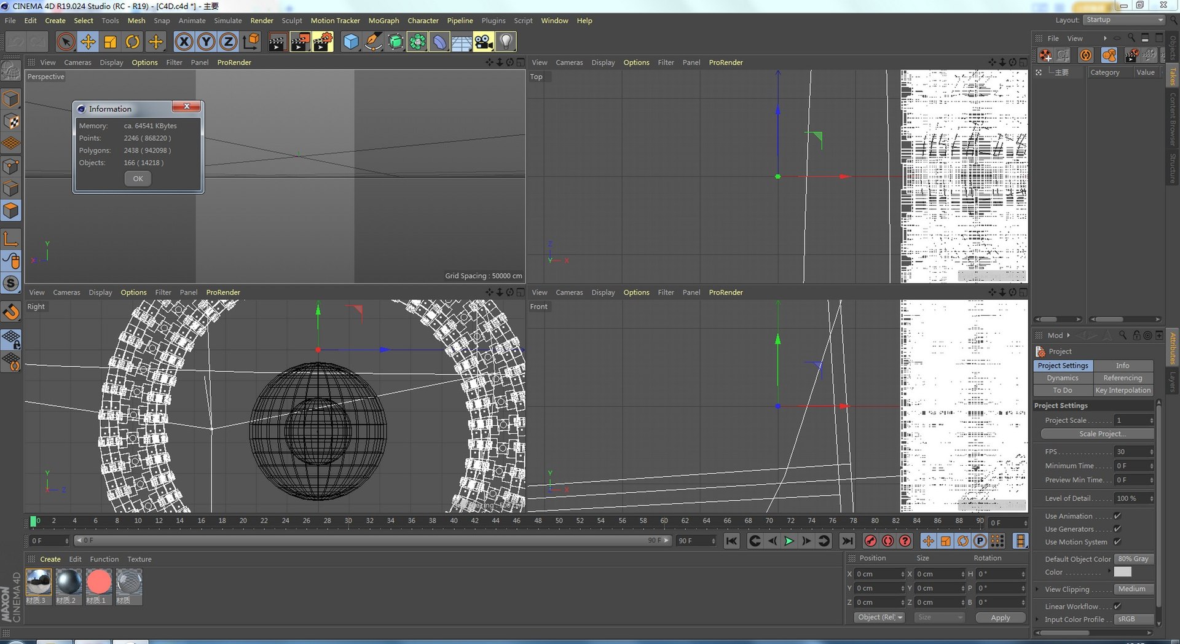This screenshot has height=644, width=1180.
Task: Open the Input Color Profile sRGB dropdown
Action: [1134, 619]
